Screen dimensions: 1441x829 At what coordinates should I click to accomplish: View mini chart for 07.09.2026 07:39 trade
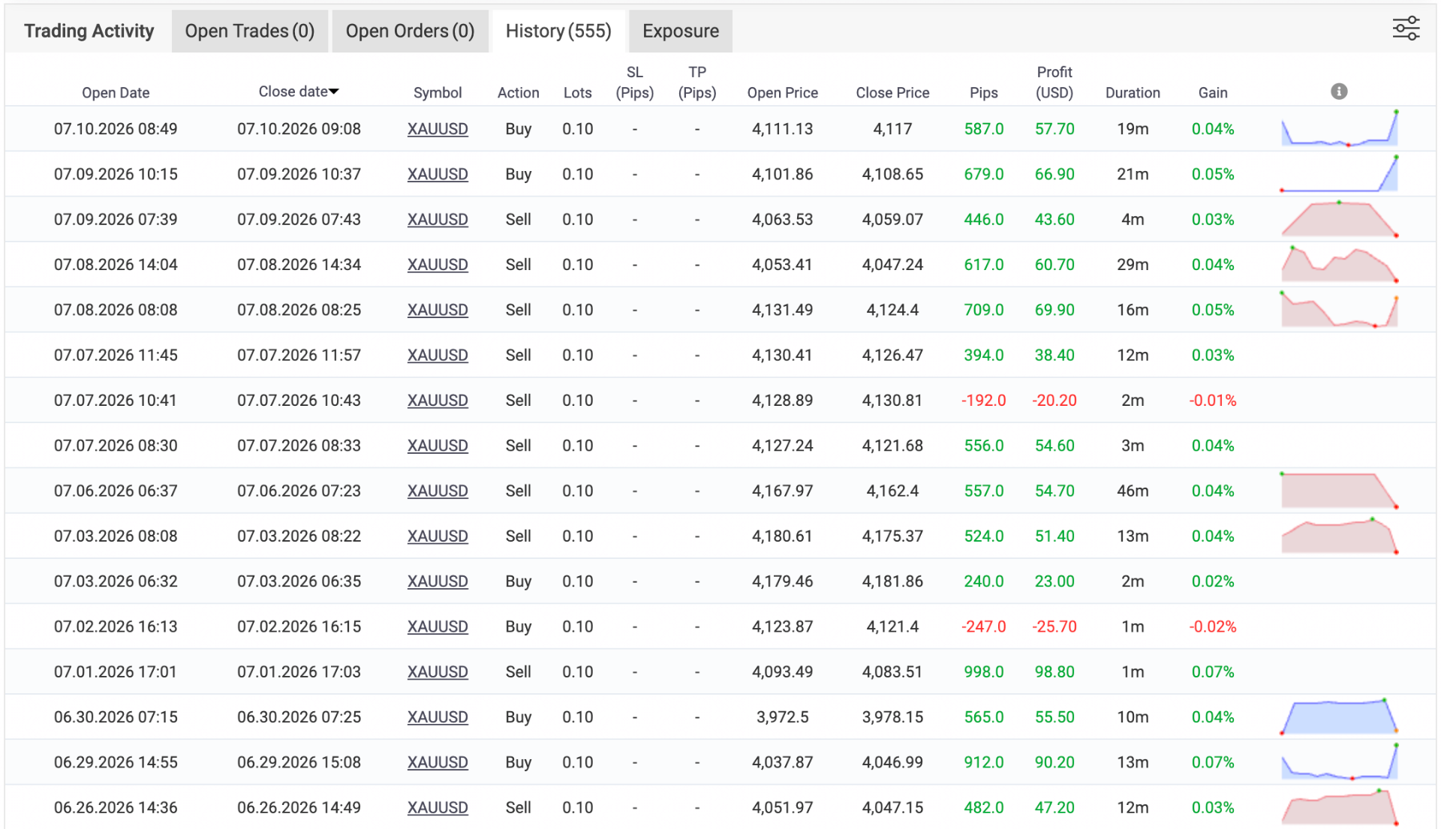tap(1339, 219)
